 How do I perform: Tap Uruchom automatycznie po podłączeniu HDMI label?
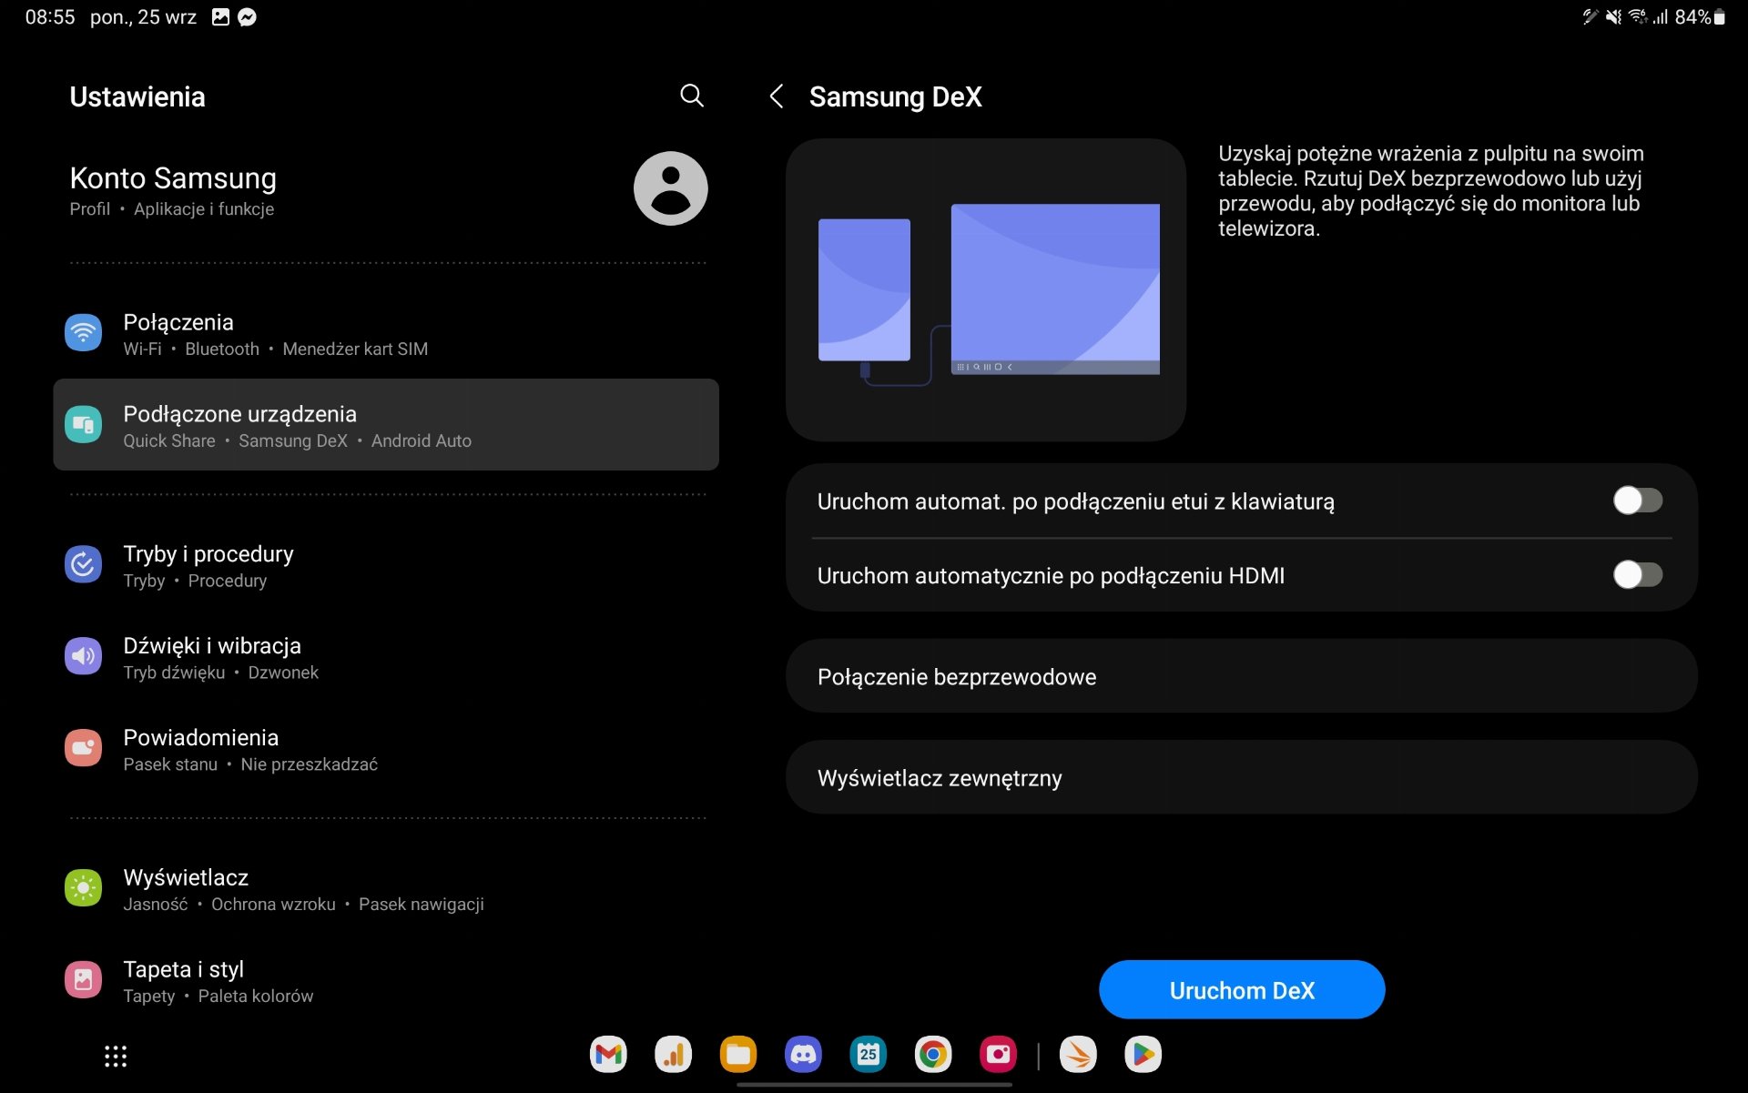pos(1051,576)
